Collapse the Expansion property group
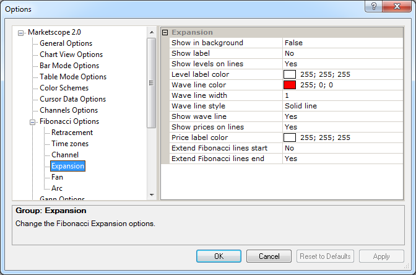 click(x=165, y=32)
